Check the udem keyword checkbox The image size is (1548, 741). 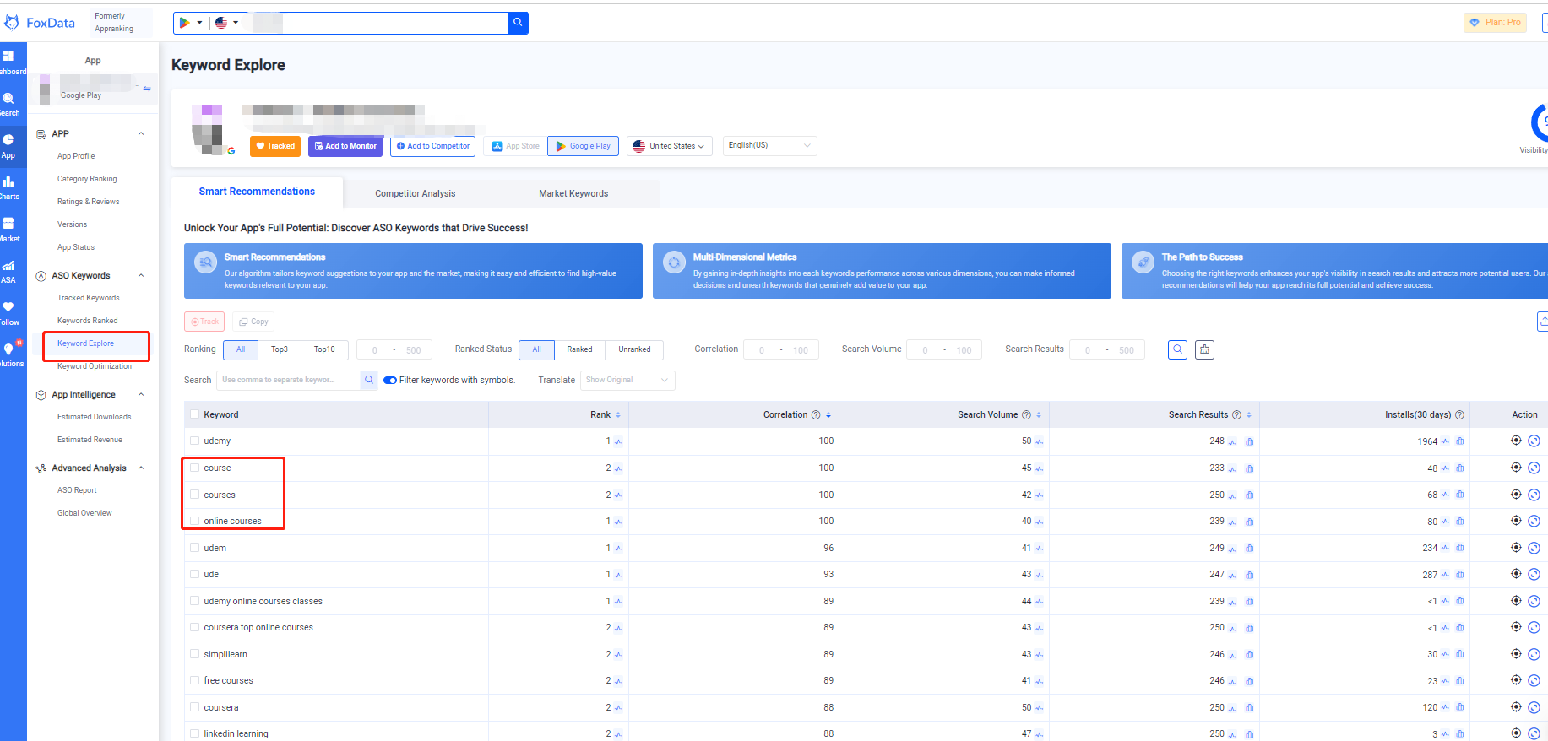click(195, 548)
